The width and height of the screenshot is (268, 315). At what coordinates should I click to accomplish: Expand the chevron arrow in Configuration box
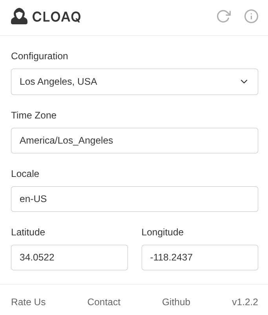(x=244, y=82)
